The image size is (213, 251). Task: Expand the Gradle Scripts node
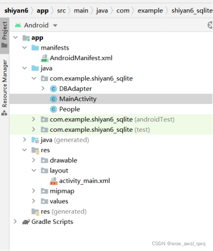pyautogui.click(x=15, y=222)
